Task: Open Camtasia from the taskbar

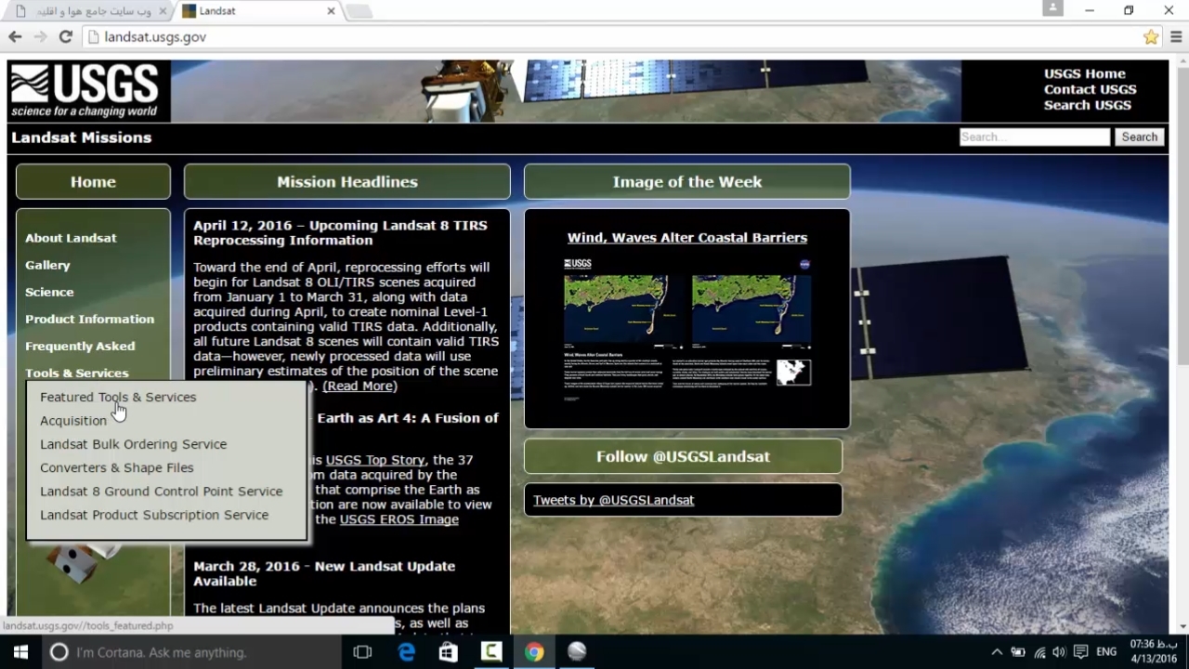Action: [490, 651]
